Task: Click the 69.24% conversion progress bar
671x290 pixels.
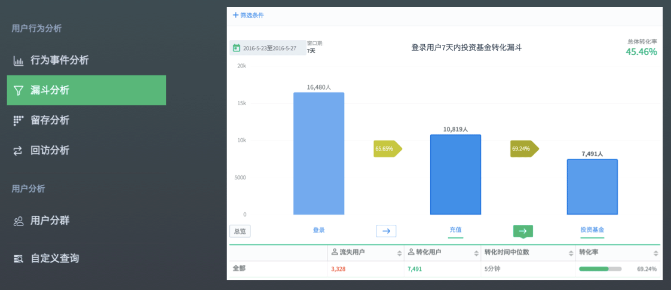Action: [x=600, y=269]
